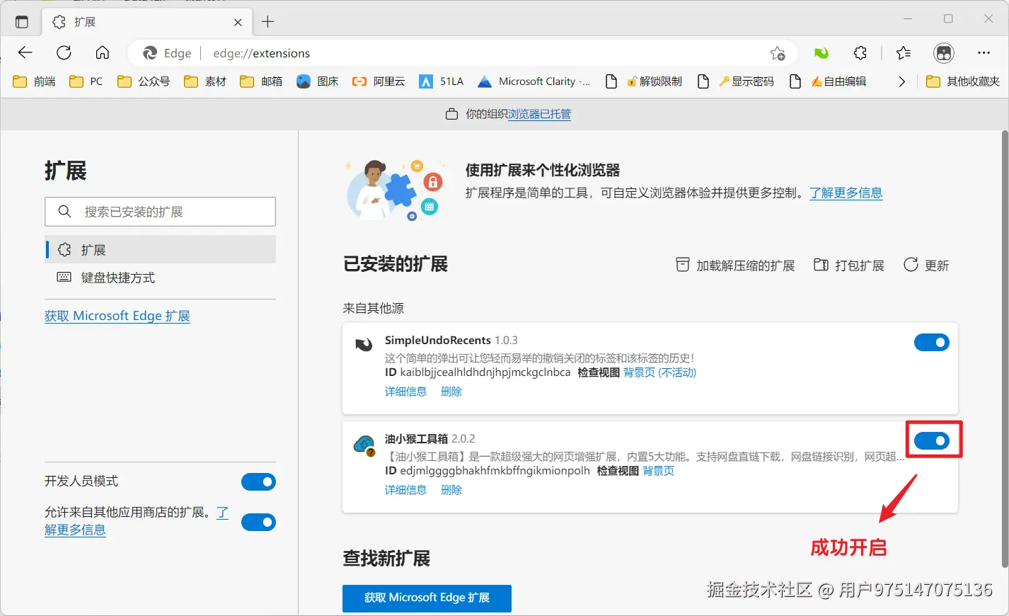This screenshot has width=1009, height=616.
Task: Toggle the 开发人员模式 switch
Action: (x=258, y=482)
